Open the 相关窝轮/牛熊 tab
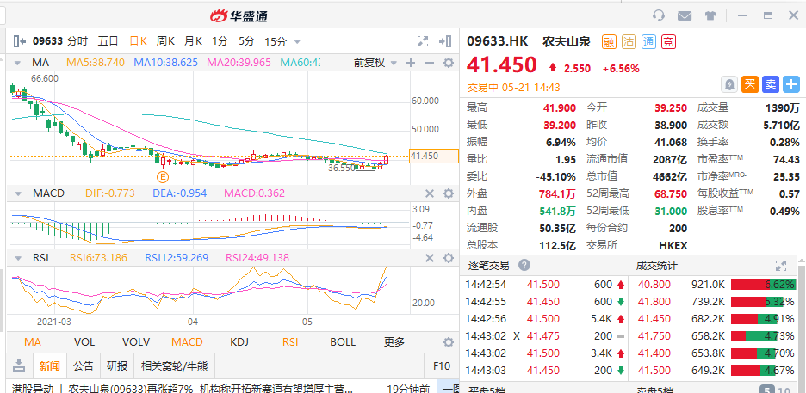The width and height of the screenshot is (806, 393). pos(174,365)
